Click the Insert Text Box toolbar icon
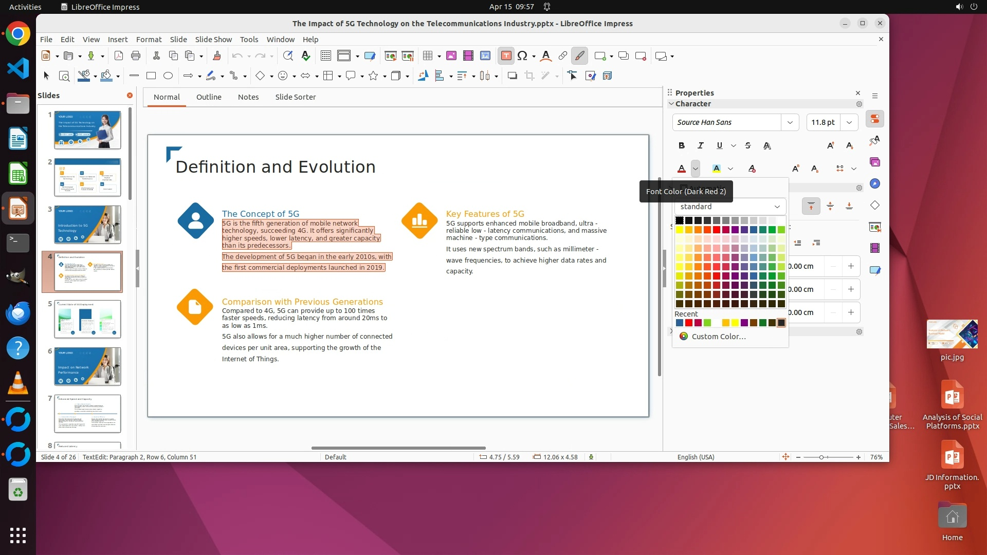987x555 pixels. pos(506,55)
